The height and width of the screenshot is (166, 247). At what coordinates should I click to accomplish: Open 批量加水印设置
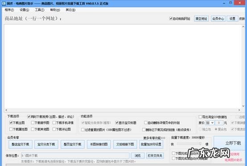coord(151,144)
